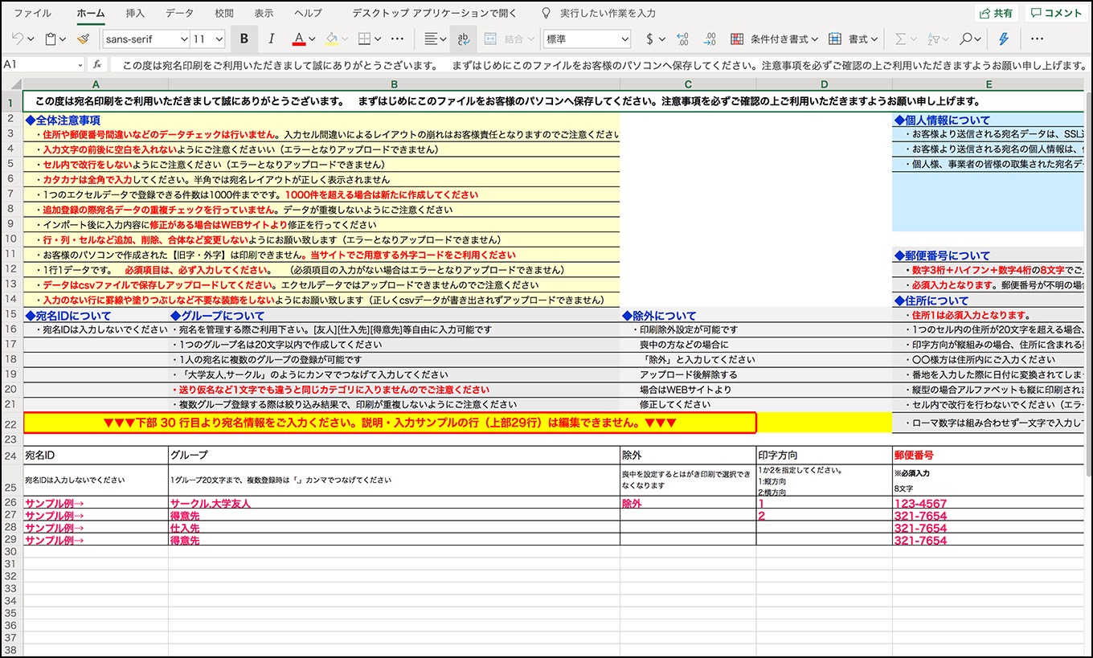Click the Sort and Filter icon
The image size is (1093, 658).
click(933, 39)
